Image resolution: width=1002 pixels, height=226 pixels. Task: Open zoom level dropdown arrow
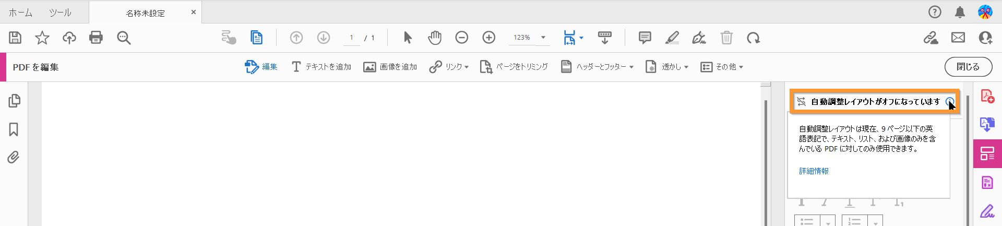click(543, 38)
